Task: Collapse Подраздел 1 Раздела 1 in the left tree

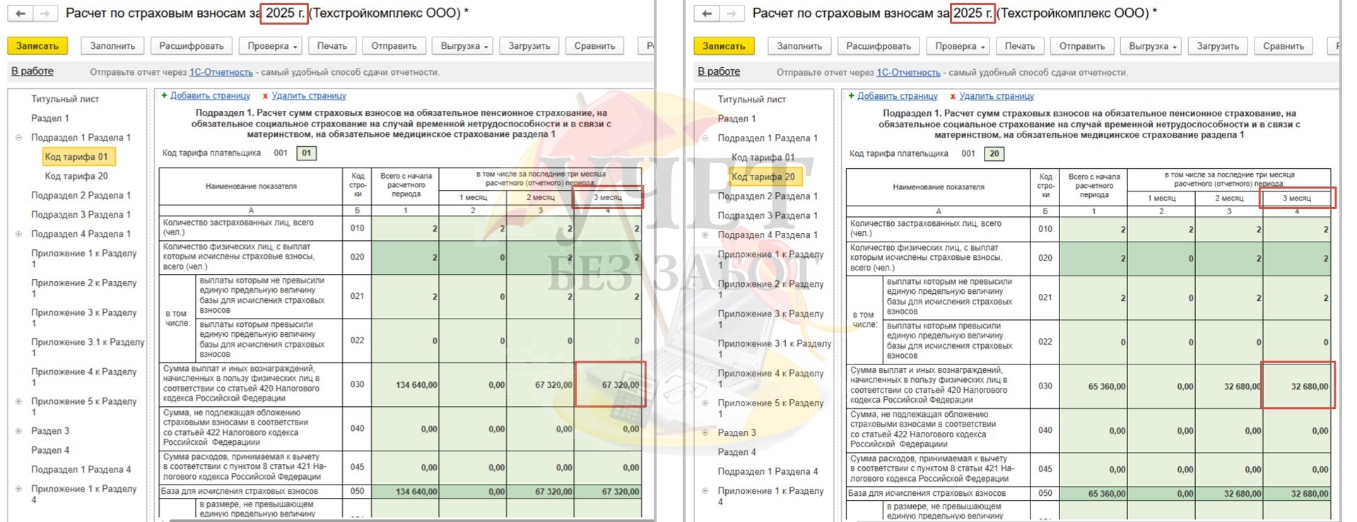Action: click(x=18, y=138)
